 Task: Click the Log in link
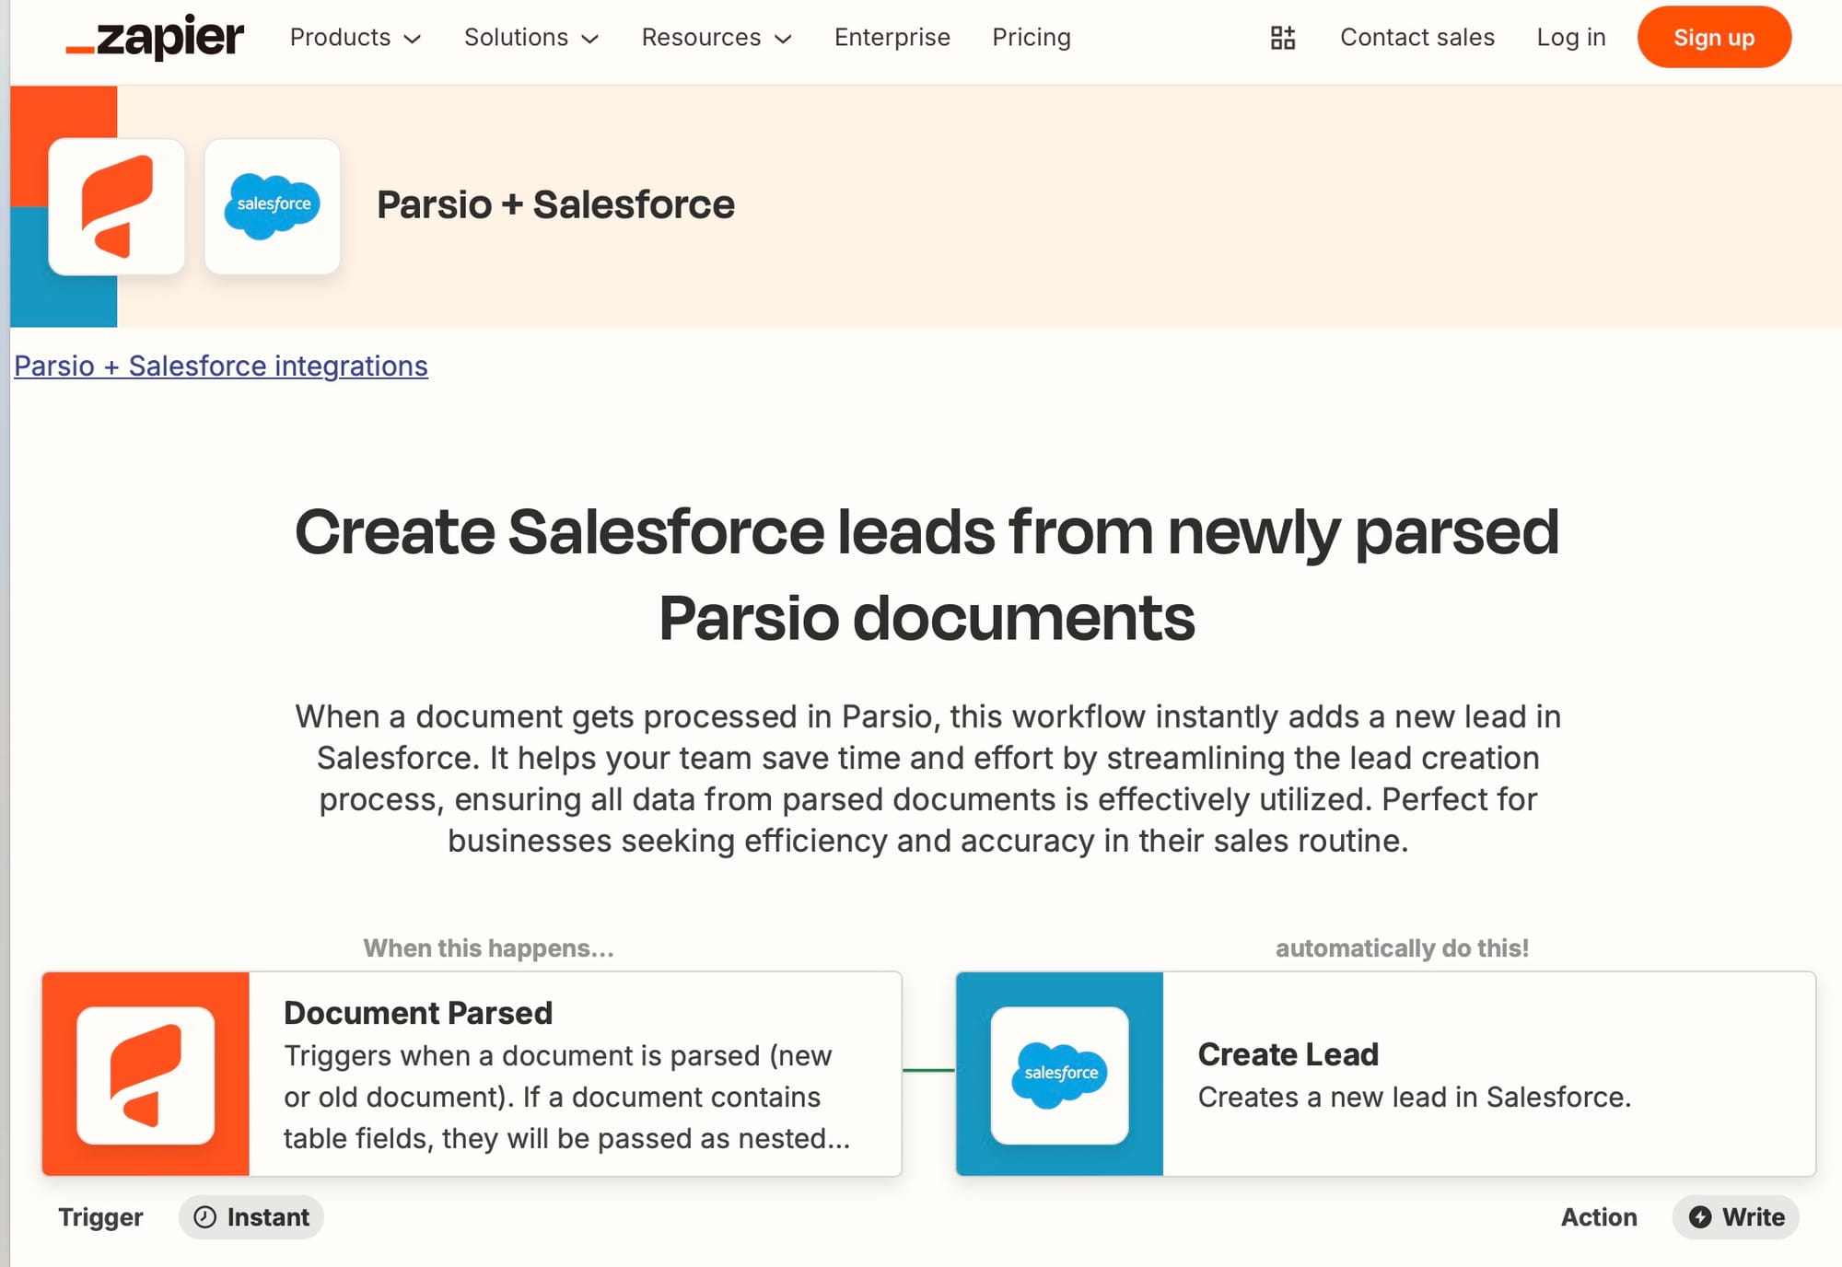pos(1570,38)
